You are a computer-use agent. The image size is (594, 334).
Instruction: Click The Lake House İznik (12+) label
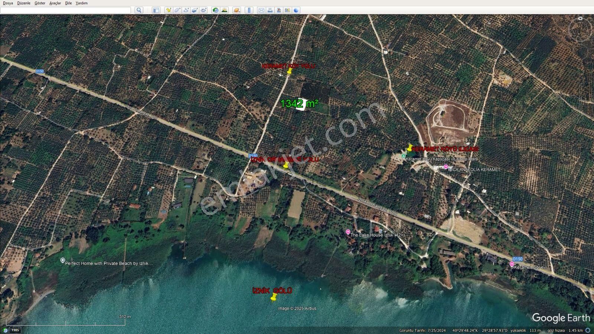[x=378, y=235]
